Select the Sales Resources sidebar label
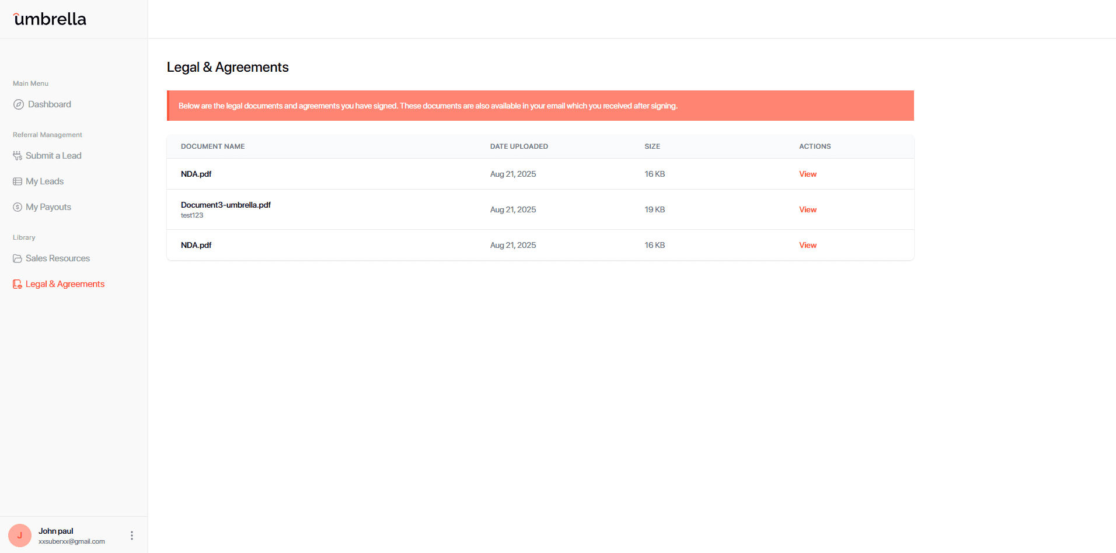 tap(58, 258)
